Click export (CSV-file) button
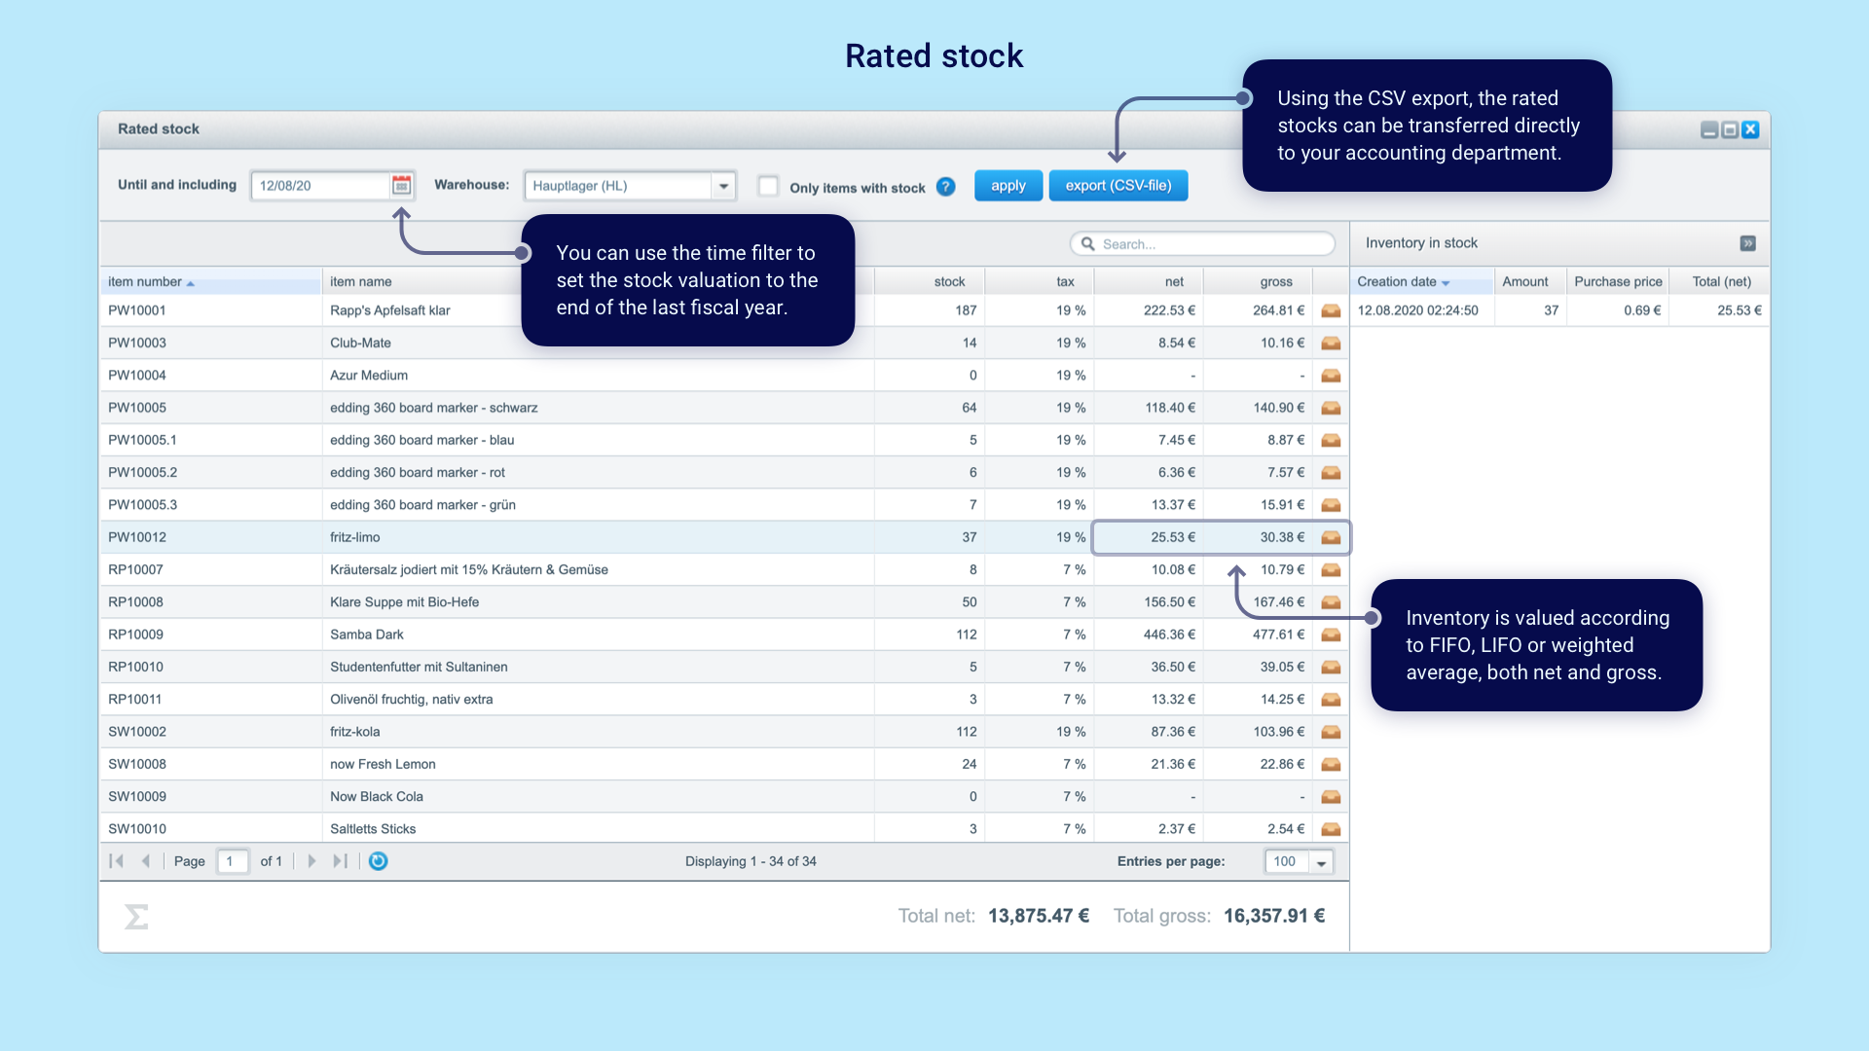Image resolution: width=1869 pixels, height=1051 pixels. coord(1118,186)
